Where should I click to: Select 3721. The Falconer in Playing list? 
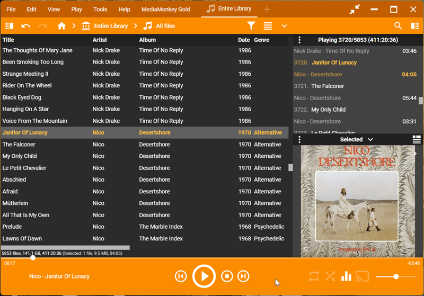(356, 92)
